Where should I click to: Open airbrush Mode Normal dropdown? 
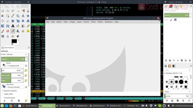pos(17,54)
